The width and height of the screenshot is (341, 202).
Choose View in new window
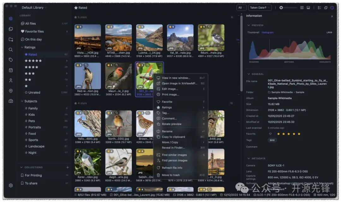[x=181, y=78]
